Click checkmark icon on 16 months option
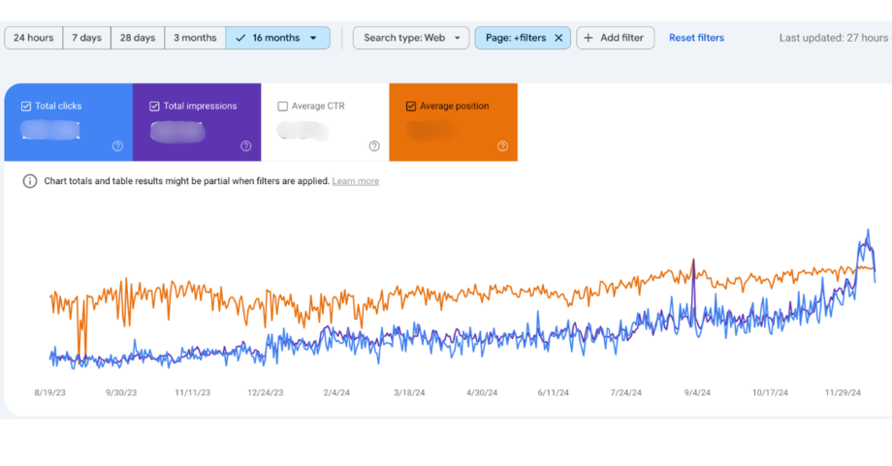The image size is (892, 466). point(240,38)
